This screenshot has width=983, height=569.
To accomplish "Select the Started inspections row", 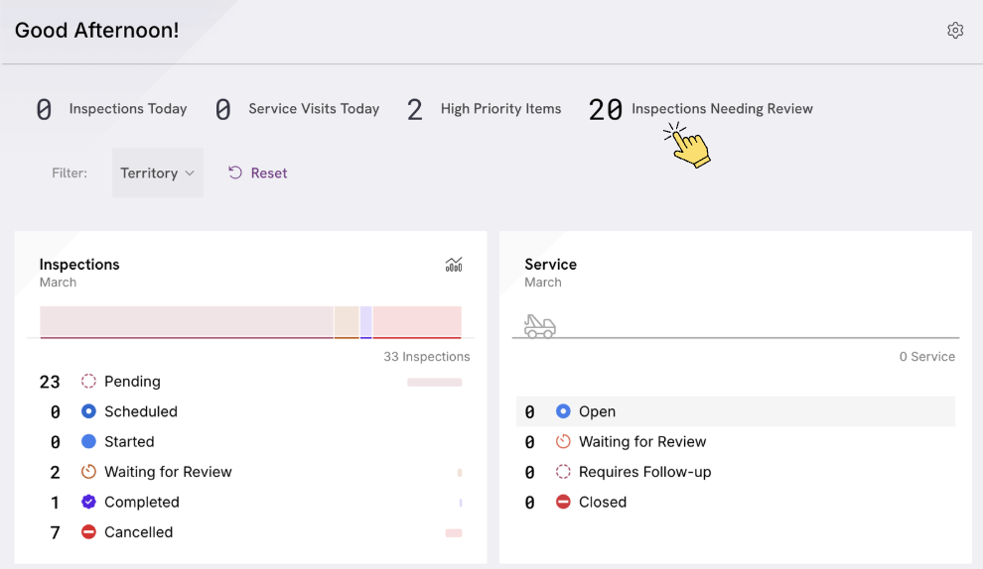I will pyautogui.click(x=251, y=441).
